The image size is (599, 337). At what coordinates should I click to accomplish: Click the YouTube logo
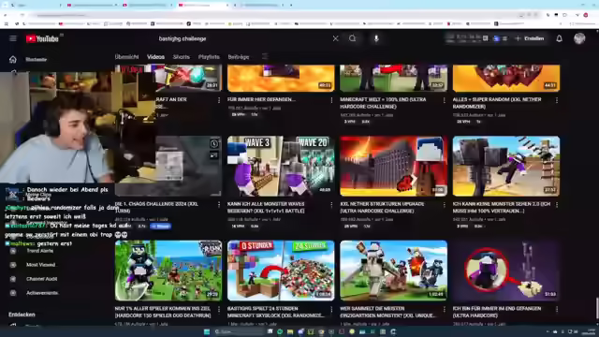pos(42,38)
